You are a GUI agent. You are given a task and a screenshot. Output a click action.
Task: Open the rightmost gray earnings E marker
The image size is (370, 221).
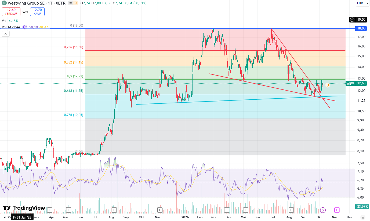coord(291,210)
